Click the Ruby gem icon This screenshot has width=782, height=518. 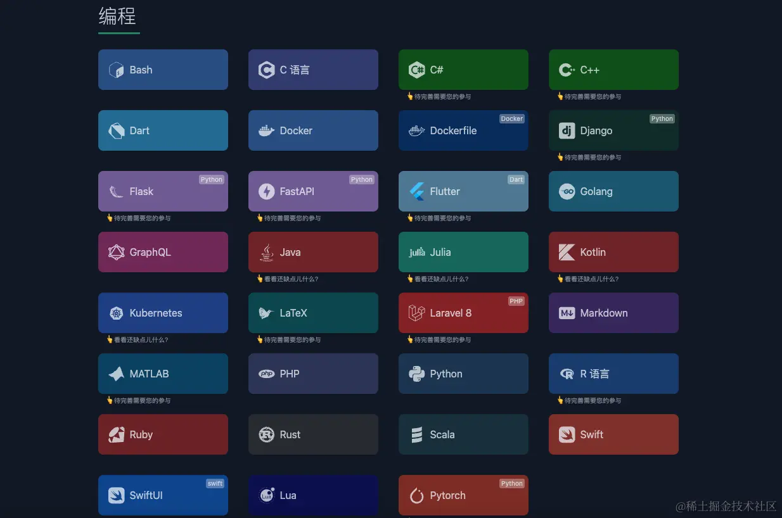[x=116, y=434]
